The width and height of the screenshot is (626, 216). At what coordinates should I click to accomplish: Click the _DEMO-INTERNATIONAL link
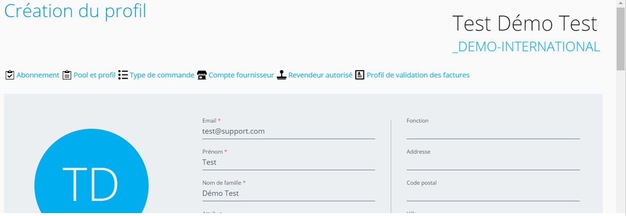(526, 46)
